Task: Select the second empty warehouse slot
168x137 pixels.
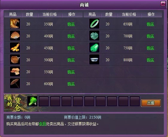Action: [55, 101]
